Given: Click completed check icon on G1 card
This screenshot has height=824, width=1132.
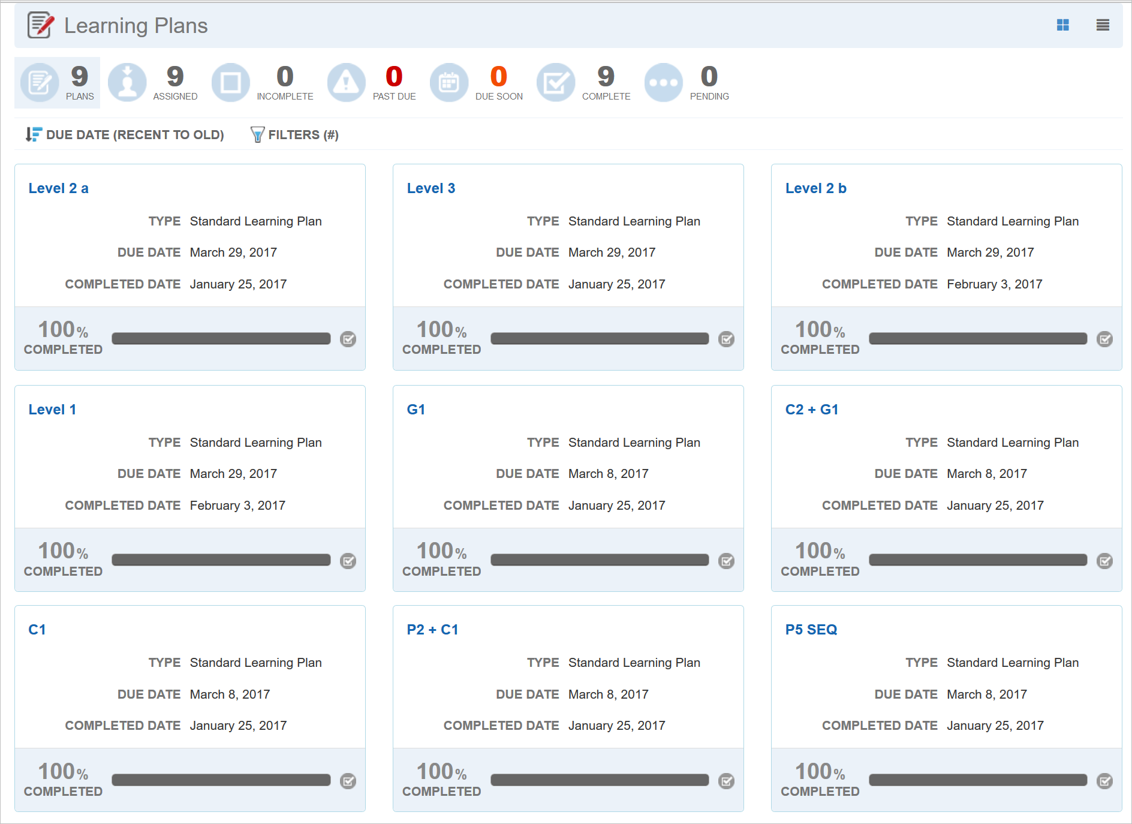Looking at the screenshot, I should tap(727, 561).
